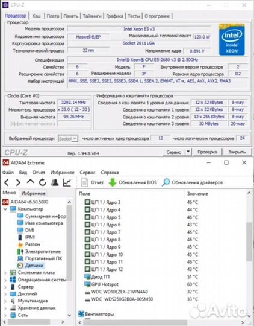Viewport: 254px width, 326px height.
Task: Click the Intel Xeon logo in CPU-Z
Action: [x=232, y=39]
